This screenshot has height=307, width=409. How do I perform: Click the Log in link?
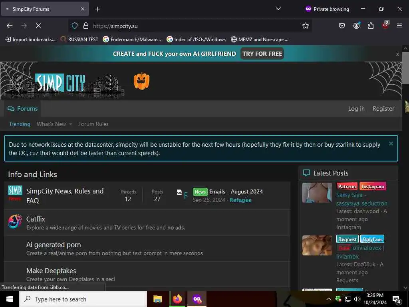point(356,109)
